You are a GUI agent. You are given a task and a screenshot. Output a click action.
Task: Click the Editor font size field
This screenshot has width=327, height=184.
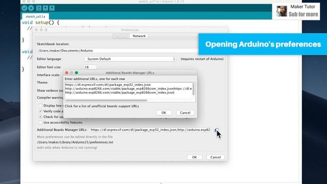click(90, 67)
